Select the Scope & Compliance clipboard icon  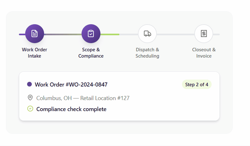[91, 34]
